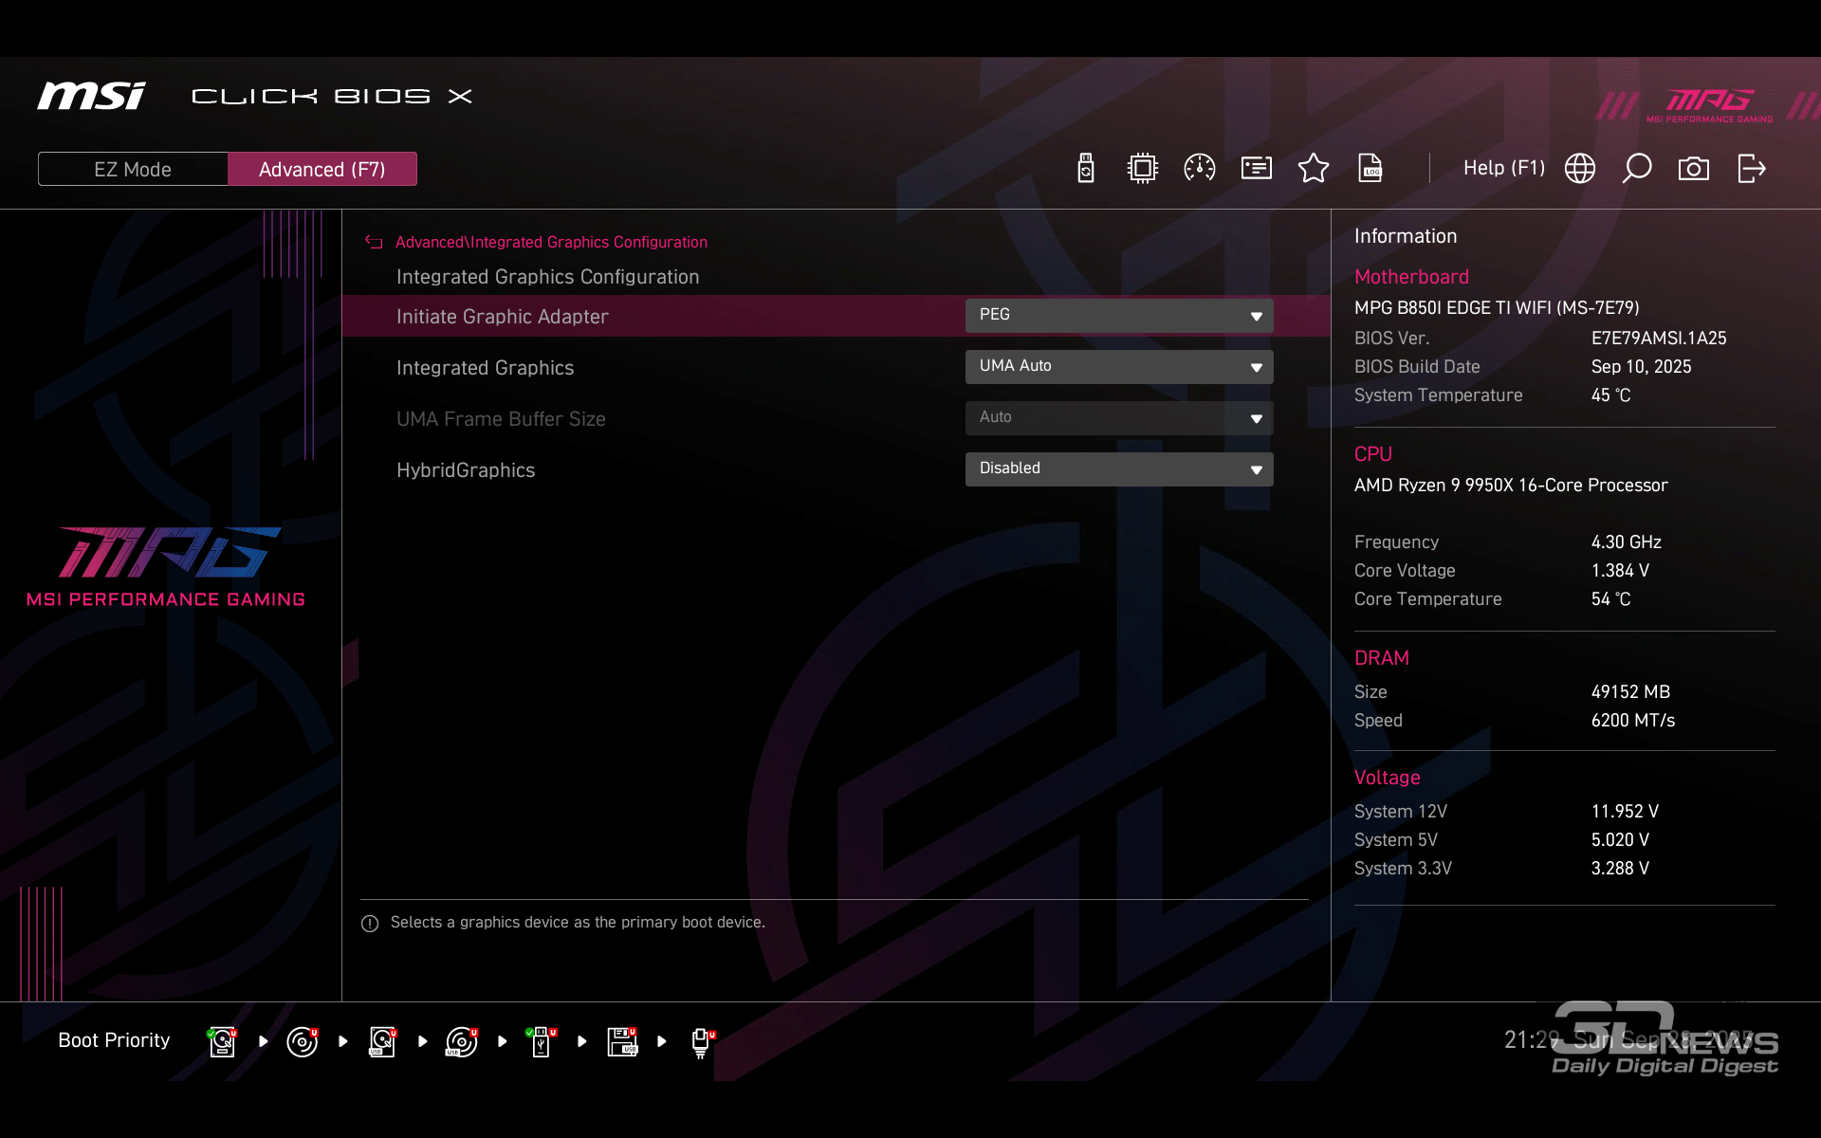Click the CPU chip icon in toolbar
The width and height of the screenshot is (1821, 1138).
click(x=1143, y=169)
